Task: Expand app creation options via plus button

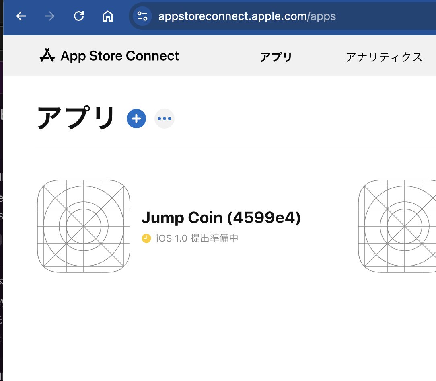Action: coord(136,119)
